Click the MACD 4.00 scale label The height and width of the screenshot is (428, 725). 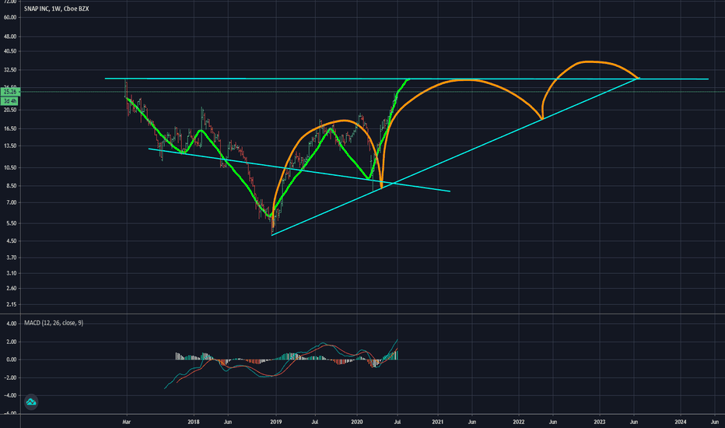pyautogui.click(x=11, y=324)
